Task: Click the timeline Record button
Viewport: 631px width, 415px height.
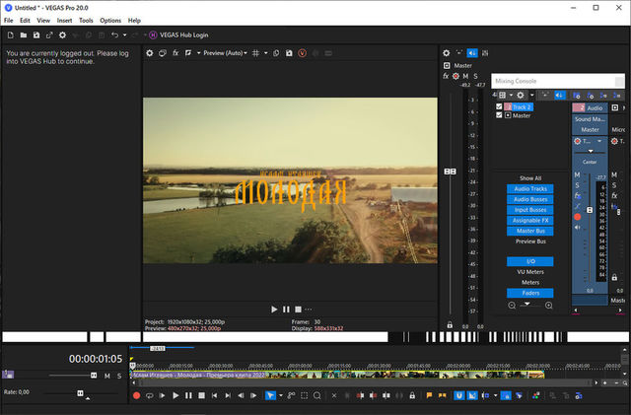Action: 137,395
